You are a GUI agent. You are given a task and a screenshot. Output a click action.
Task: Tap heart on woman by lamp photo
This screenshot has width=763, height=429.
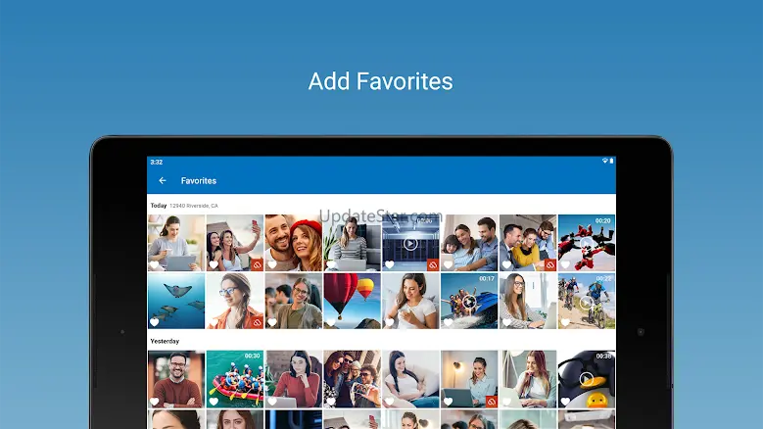(x=448, y=402)
